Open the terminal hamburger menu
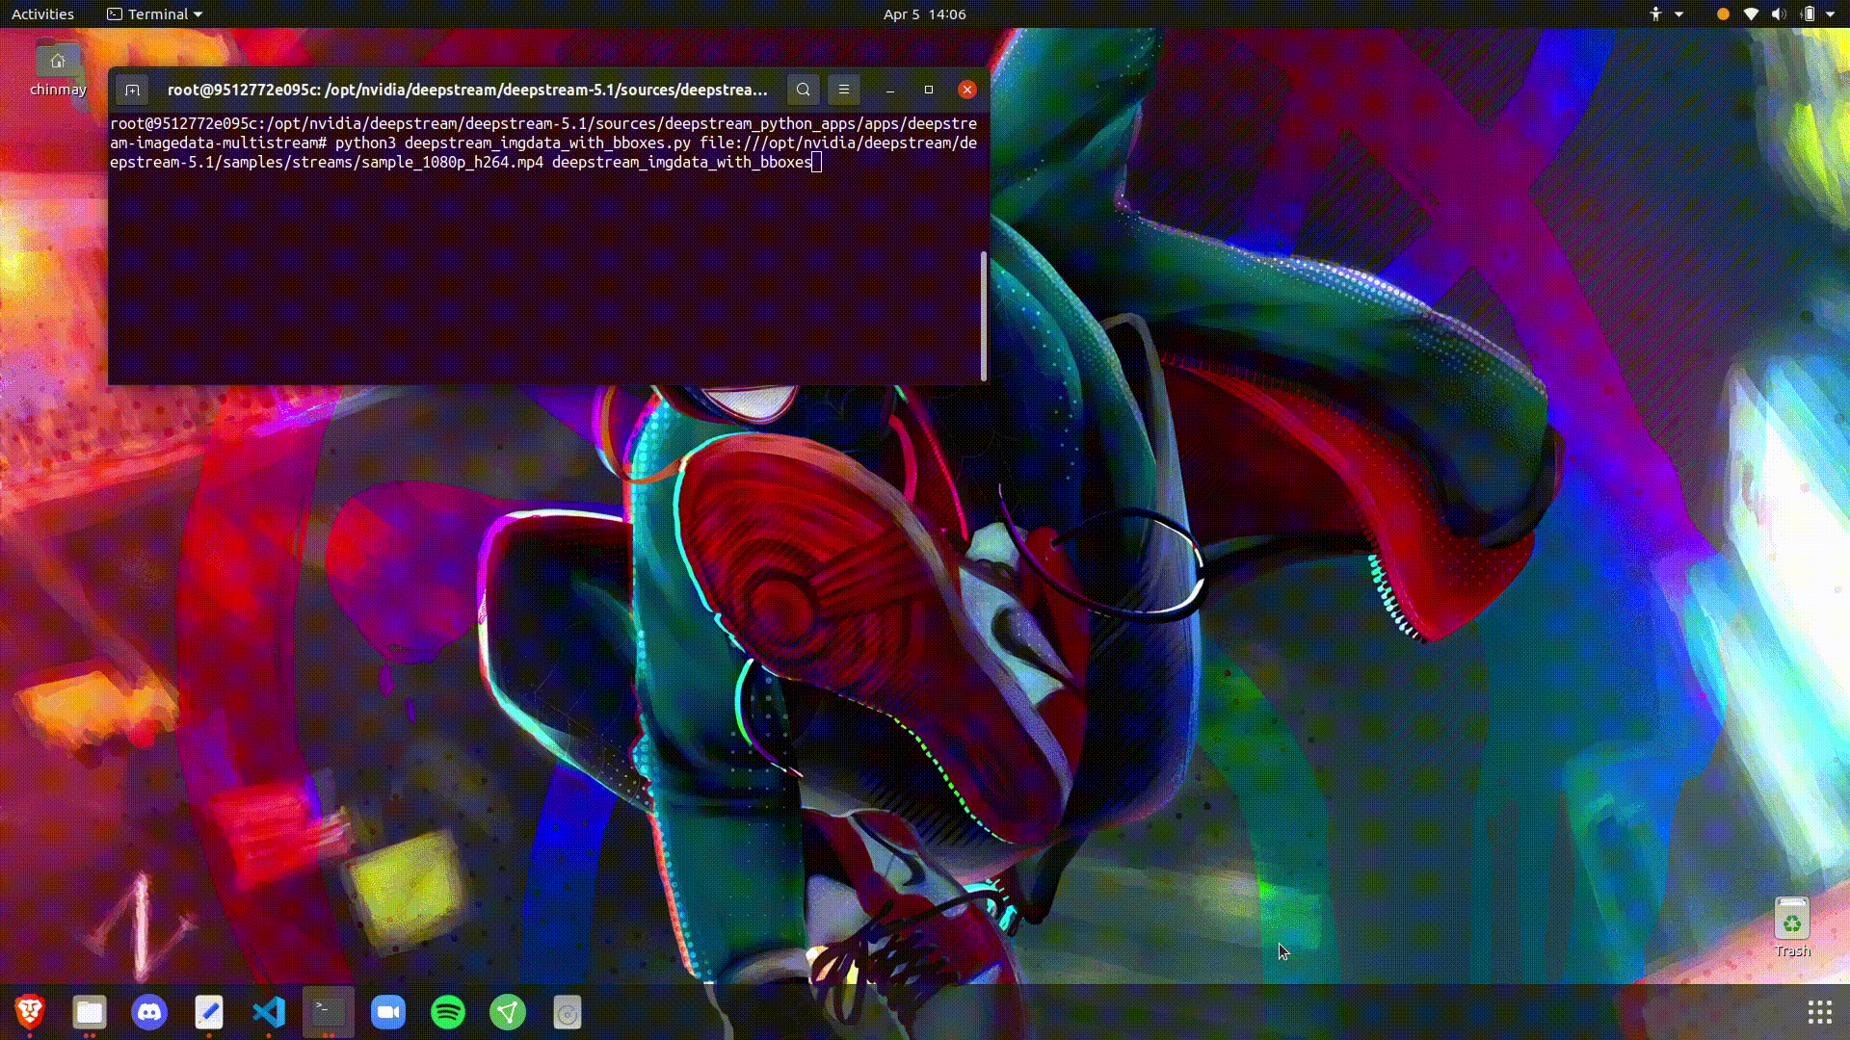 (843, 90)
